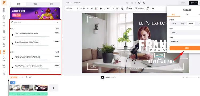Screen dimensions: 200x96
Task: Play Funk That Feelings Instrumental preview
Action: [13, 35]
